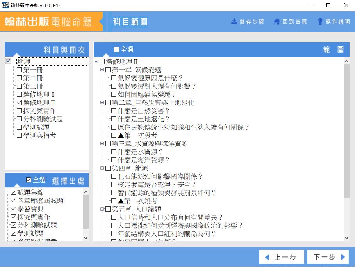Check 原住民族傳統生態知識 item
The image size is (355, 267).
[x=114, y=127]
